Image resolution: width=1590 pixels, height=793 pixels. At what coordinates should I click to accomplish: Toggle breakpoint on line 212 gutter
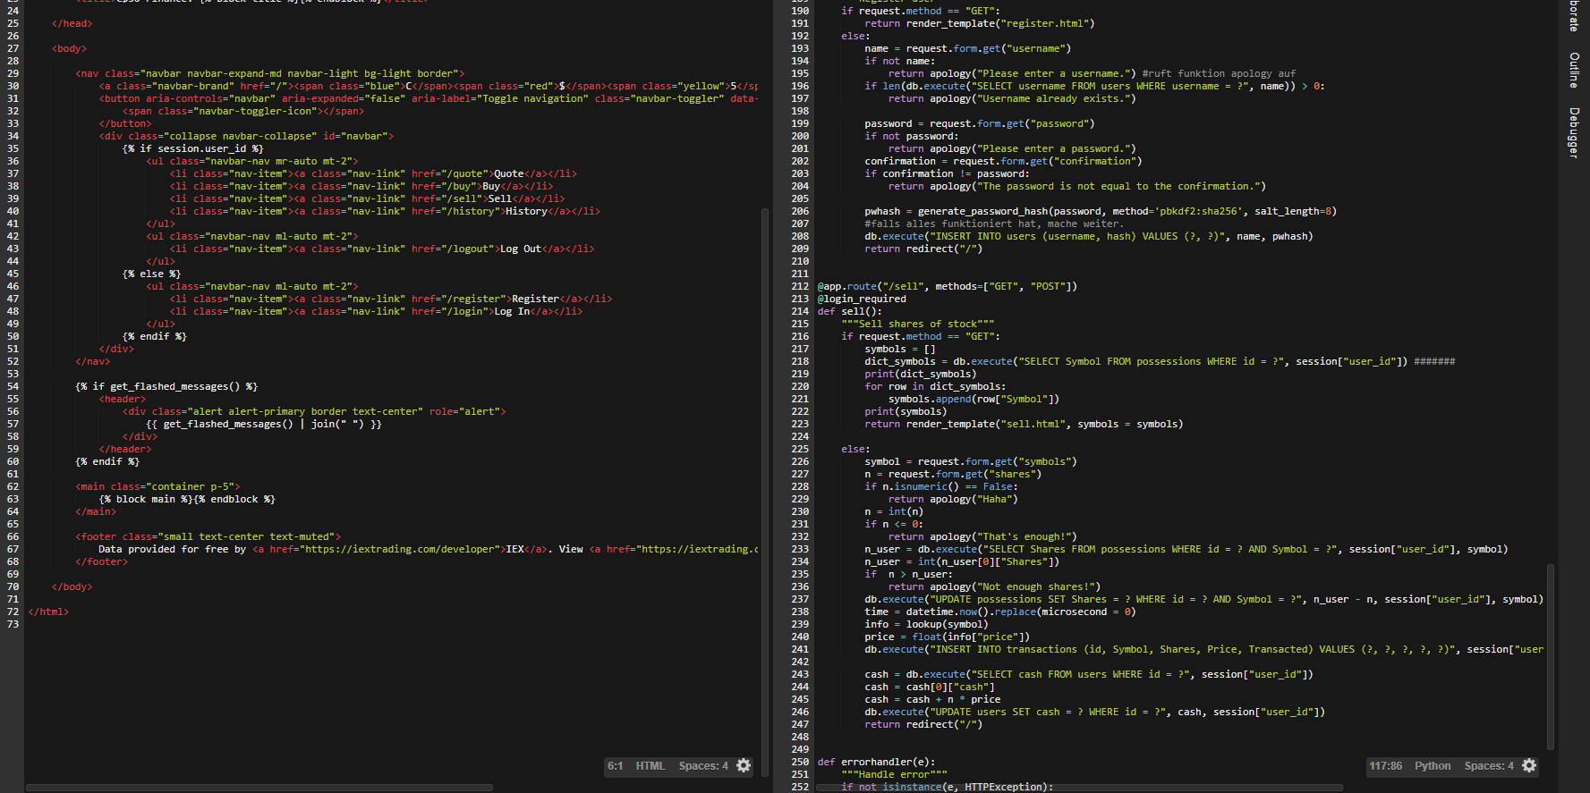[x=799, y=287]
